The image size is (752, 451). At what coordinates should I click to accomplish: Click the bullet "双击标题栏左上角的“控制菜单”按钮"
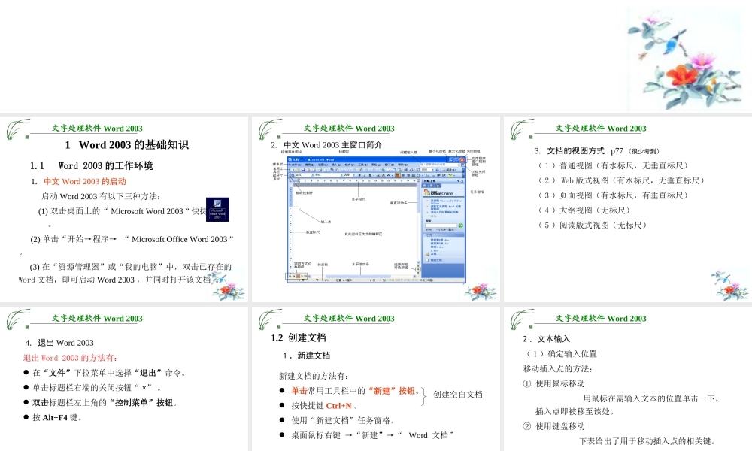point(102,403)
